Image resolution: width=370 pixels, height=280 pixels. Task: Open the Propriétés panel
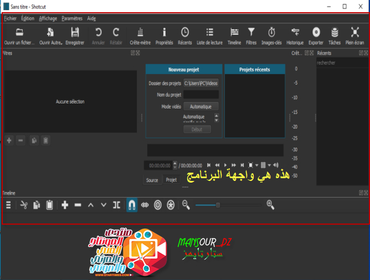tap(165, 36)
